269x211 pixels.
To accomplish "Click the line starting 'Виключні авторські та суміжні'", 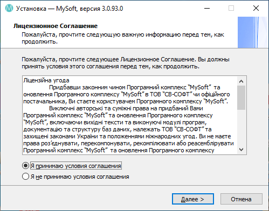I will (x=126, y=108).
